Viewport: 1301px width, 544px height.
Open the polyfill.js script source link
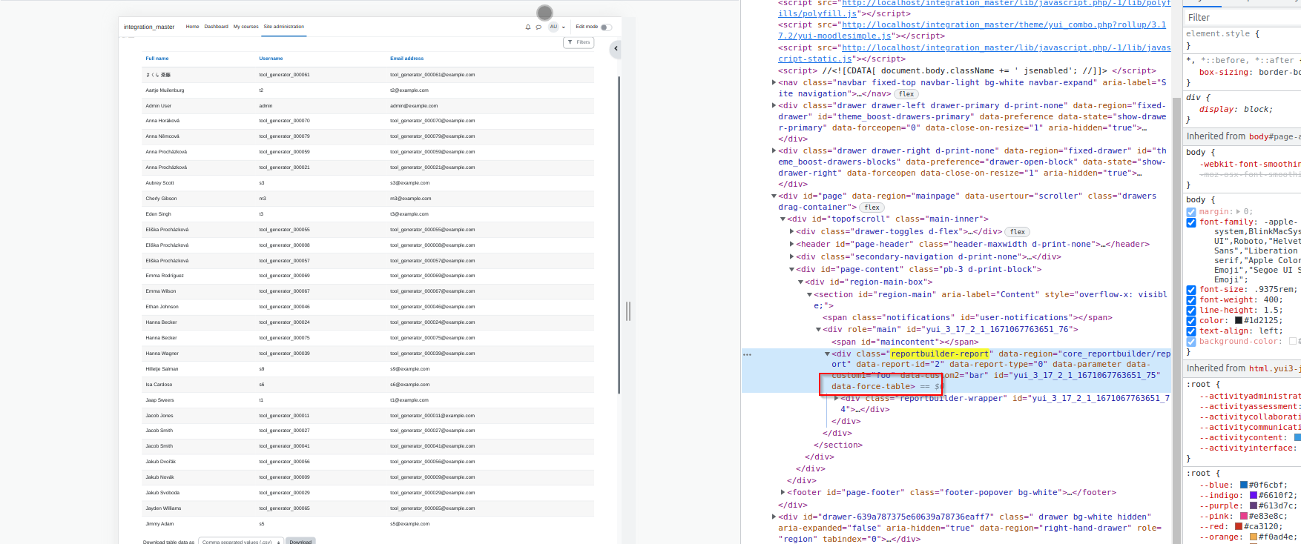point(975,8)
